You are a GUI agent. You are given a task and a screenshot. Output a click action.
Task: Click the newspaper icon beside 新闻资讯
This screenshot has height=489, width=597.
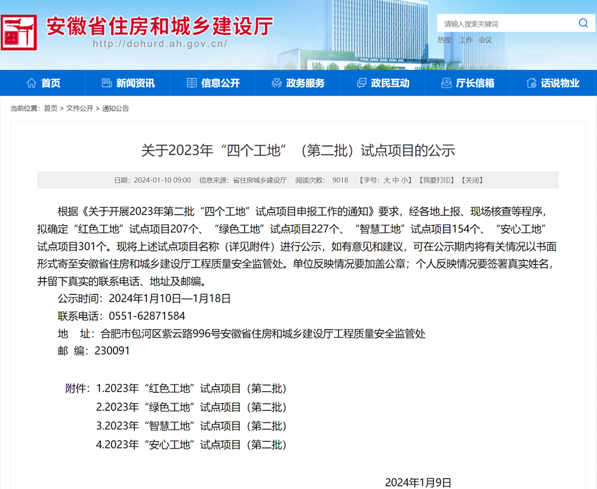point(107,84)
